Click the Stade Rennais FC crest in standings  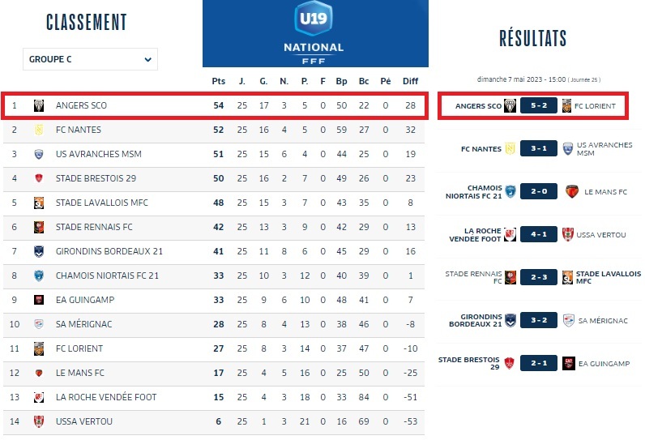(39, 227)
